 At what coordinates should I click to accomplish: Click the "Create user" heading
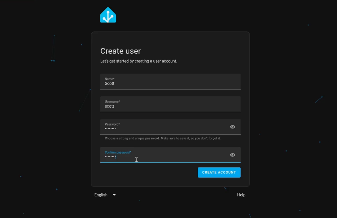click(x=120, y=51)
